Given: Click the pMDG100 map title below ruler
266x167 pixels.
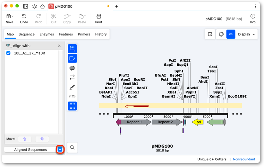Looking at the screenshot, I should coord(162,146).
